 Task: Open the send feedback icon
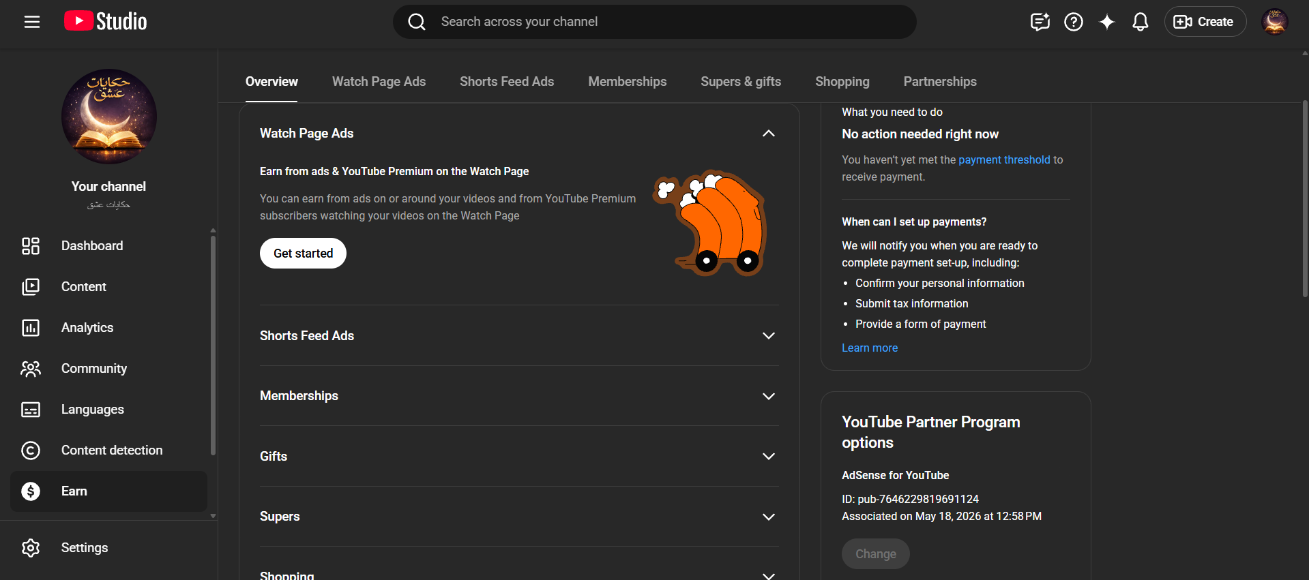(1040, 22)
